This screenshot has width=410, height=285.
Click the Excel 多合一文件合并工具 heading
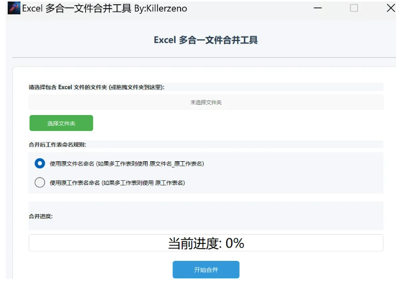(x=206, y=40)
